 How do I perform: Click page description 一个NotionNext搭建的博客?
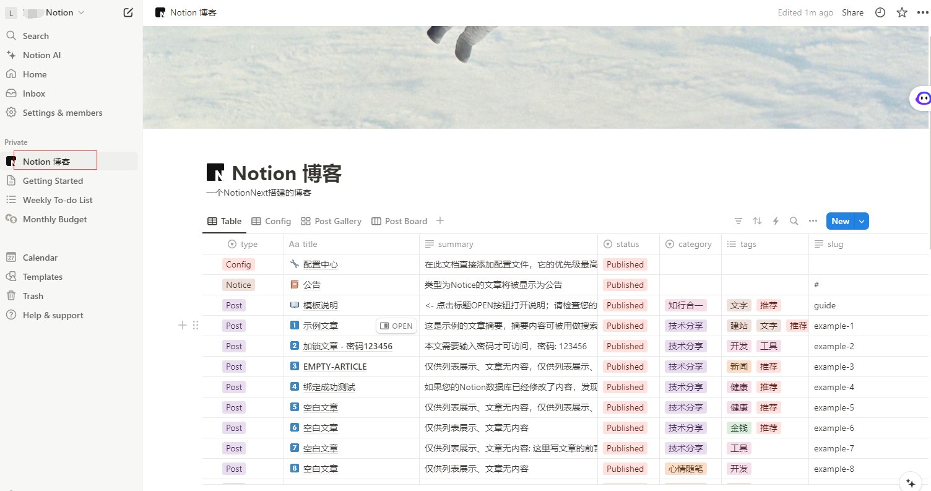click(x=258, y=193)
